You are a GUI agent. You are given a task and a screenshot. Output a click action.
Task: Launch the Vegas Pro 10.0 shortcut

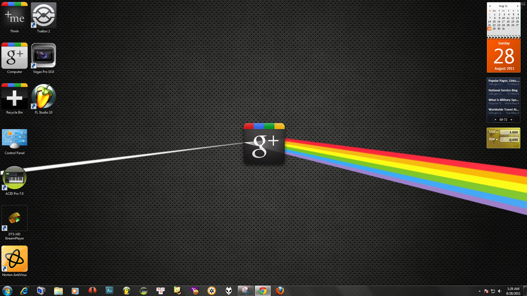pyautogui.click(x=43, y=58)
